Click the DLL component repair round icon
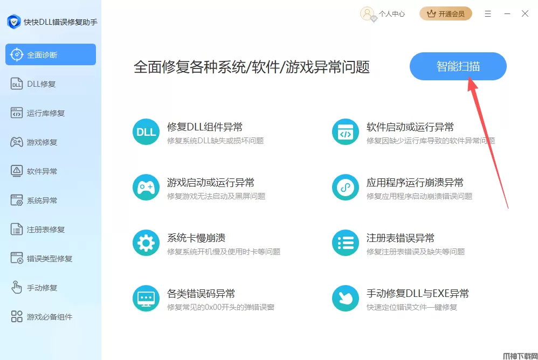The width and height of the screenshot is (538, 360). pyautogui.click(x=146, y=132)
